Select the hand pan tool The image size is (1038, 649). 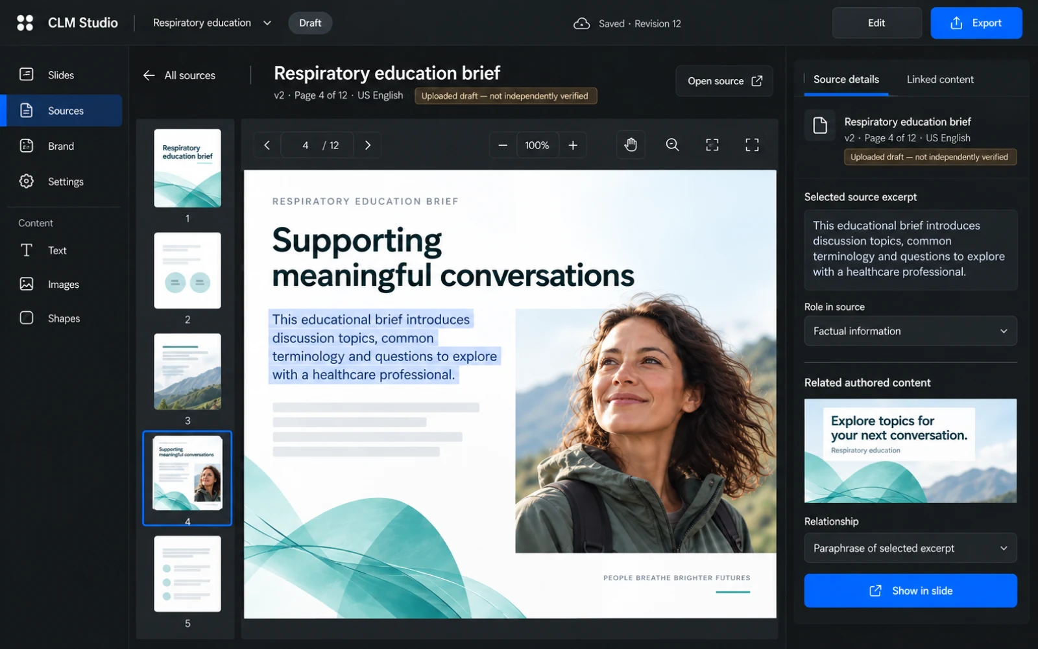631,145
